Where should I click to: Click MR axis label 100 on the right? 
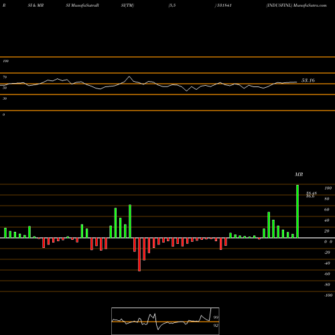point(328,188)
